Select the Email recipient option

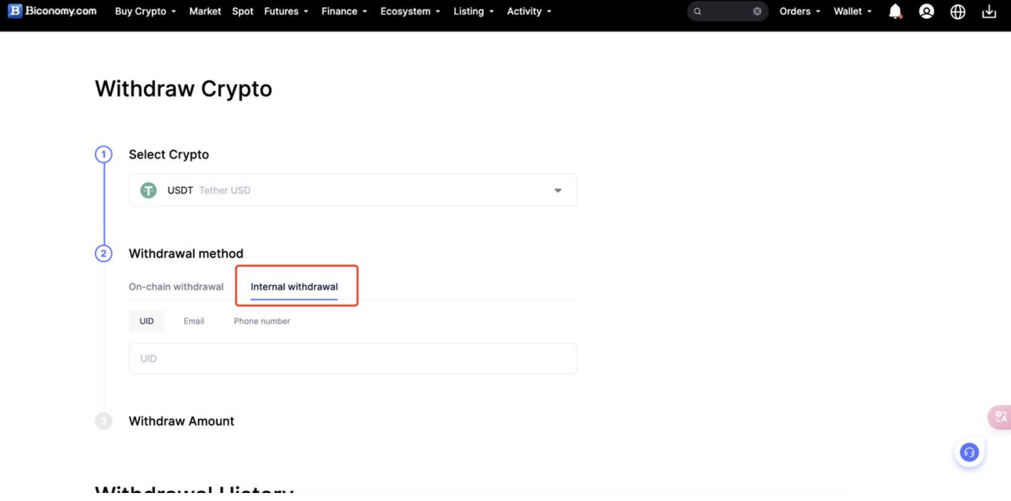pos(193,321)
